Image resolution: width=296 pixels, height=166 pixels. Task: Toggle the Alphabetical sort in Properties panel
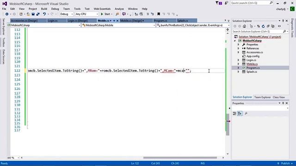click(x=240, y=113)
